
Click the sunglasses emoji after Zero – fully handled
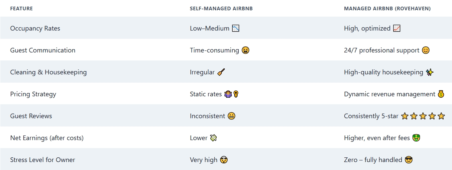click(408, 160)
